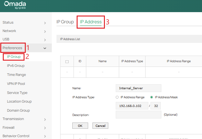Image resolution: width=202 pixels, height=139 pixels.
Task: Discard the entry with Cancel button
Action: click(x=100, y=126)
